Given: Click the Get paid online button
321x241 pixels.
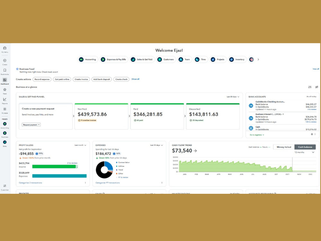Looking at the screenshot, I should coord(62,79).
